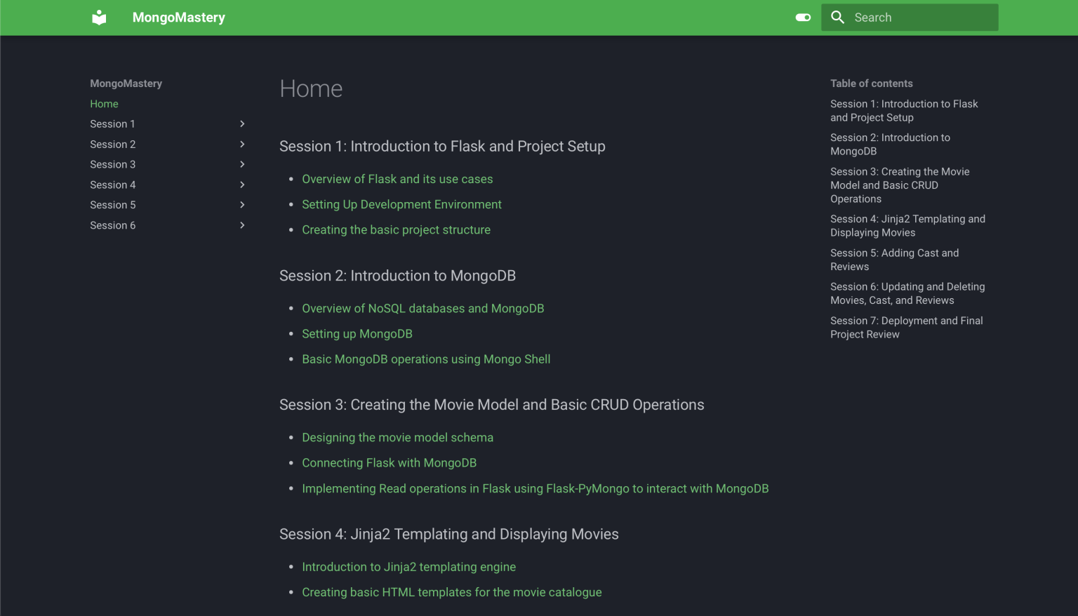The height and width of the screenshot is (616, 1078).
Task: Open Designing the movie model schema
Action: click(x=397, y=438)
